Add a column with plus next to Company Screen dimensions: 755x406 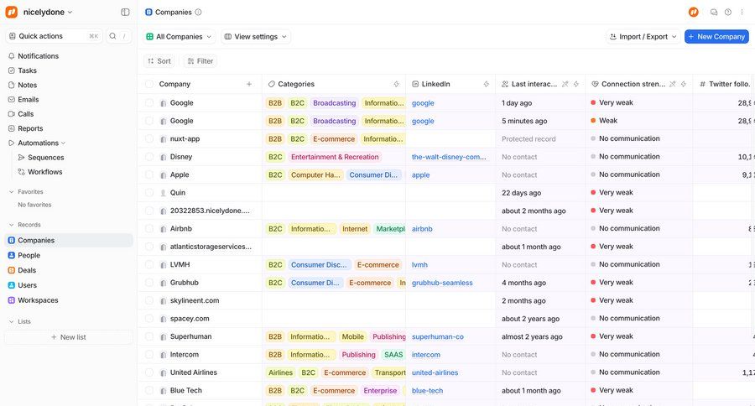click(x=249, y=84)
